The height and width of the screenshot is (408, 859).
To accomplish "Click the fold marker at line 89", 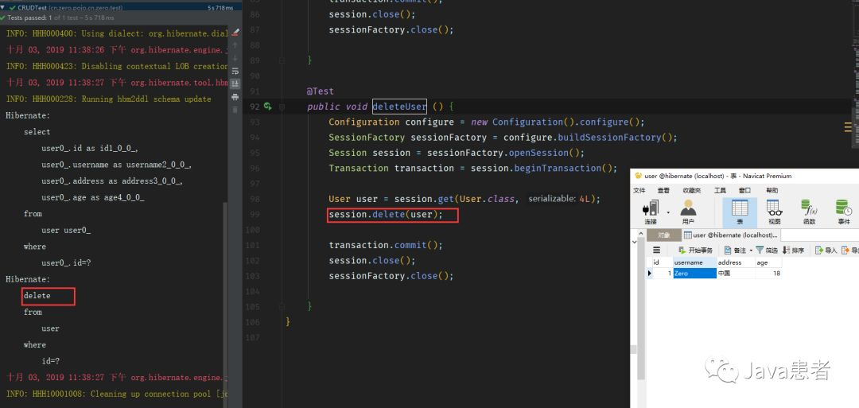I will pyautogui.click(x=282, y=60).
